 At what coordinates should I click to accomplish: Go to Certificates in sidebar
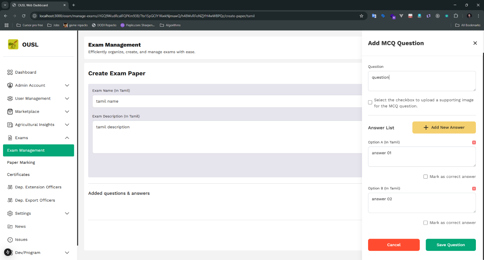(x=18, y=175)
